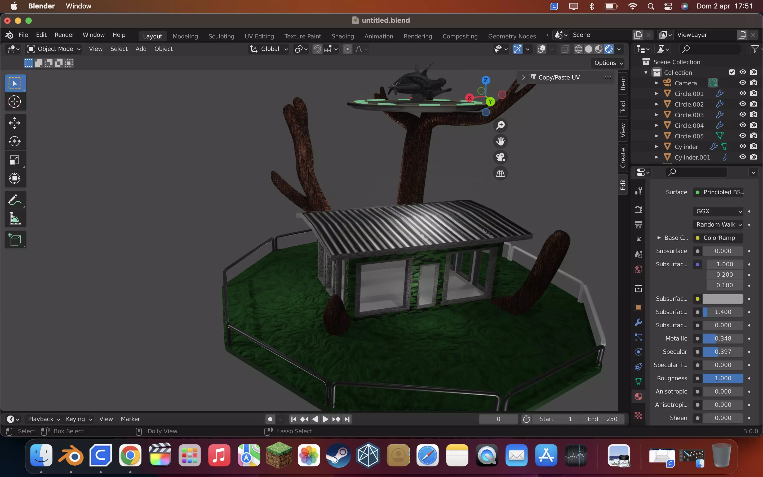Disable rendering for the Camera object
Screen dimensions: 763x477
(753, 83)
